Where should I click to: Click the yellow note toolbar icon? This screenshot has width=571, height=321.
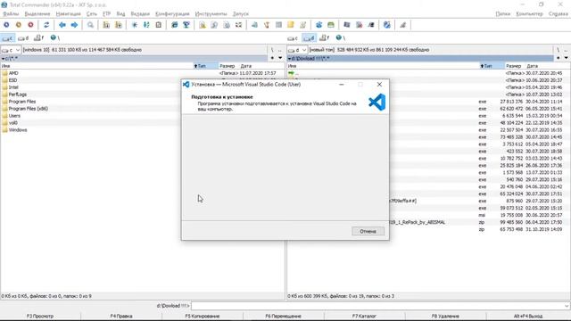[x=291, y=25]
